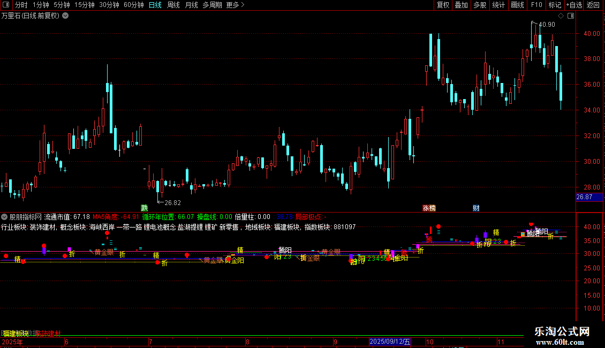Screen dimensions: 605x348
Task: Open the F10 company info
Action: (536, 5)
